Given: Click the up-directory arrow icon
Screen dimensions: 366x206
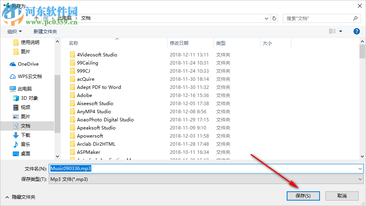Looking at the screenshot, I should (36, 18).
